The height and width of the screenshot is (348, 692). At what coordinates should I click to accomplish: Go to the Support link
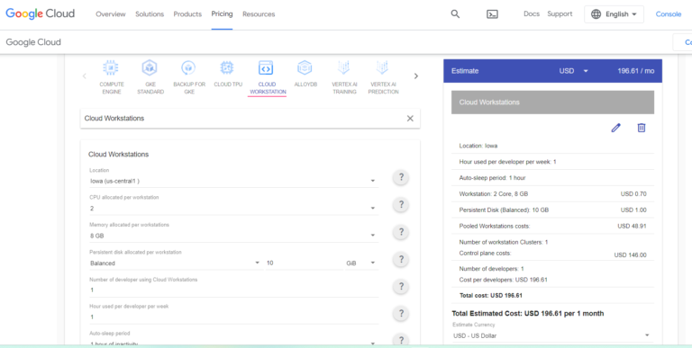point(560,13)
